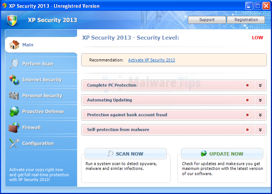This screenshot has height=194, width=272.
Task: Click the shield-and-globe Internet Security icon
Action: pyautogui.click(x=14, y=80)
